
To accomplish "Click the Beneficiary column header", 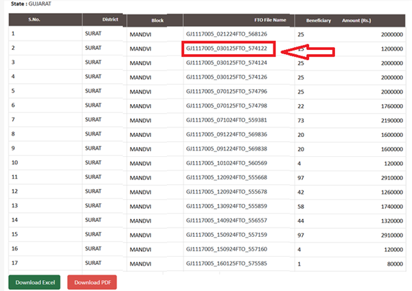I will [x=319, y=21].
